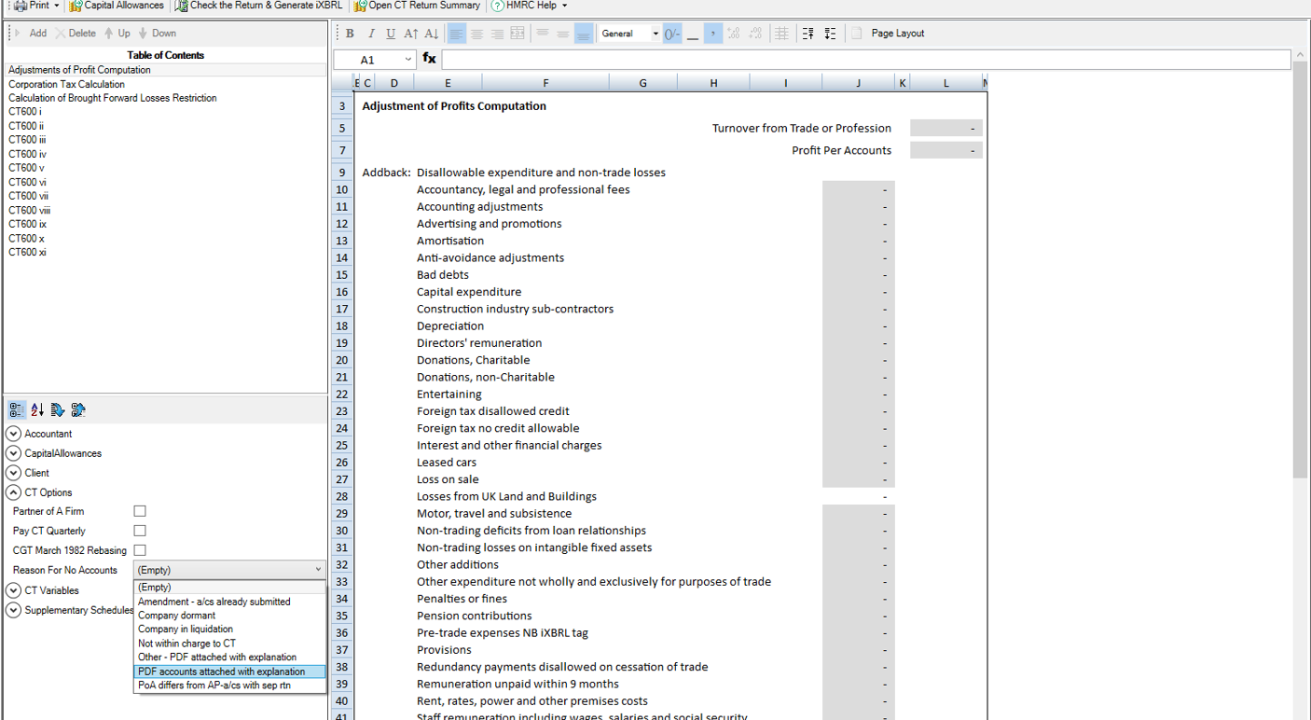Tick the Partner of A Firm checkbox

[140, 511]
